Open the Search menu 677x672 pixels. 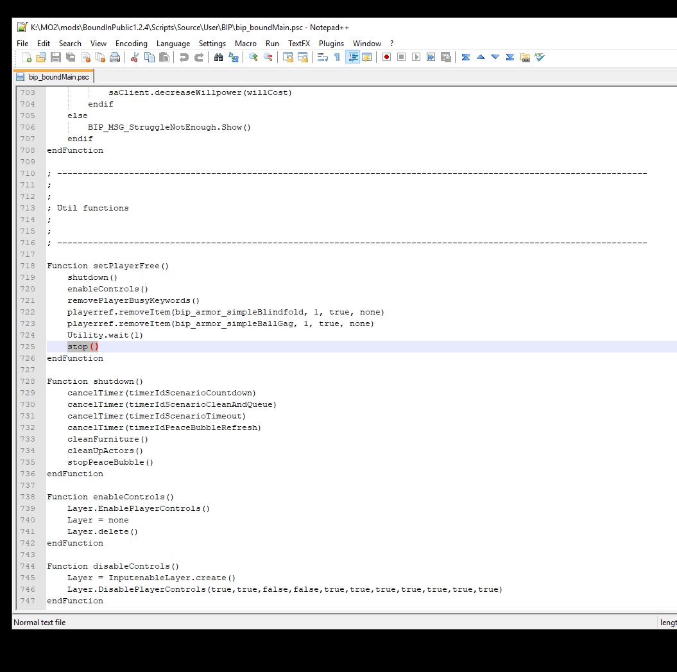70,43
